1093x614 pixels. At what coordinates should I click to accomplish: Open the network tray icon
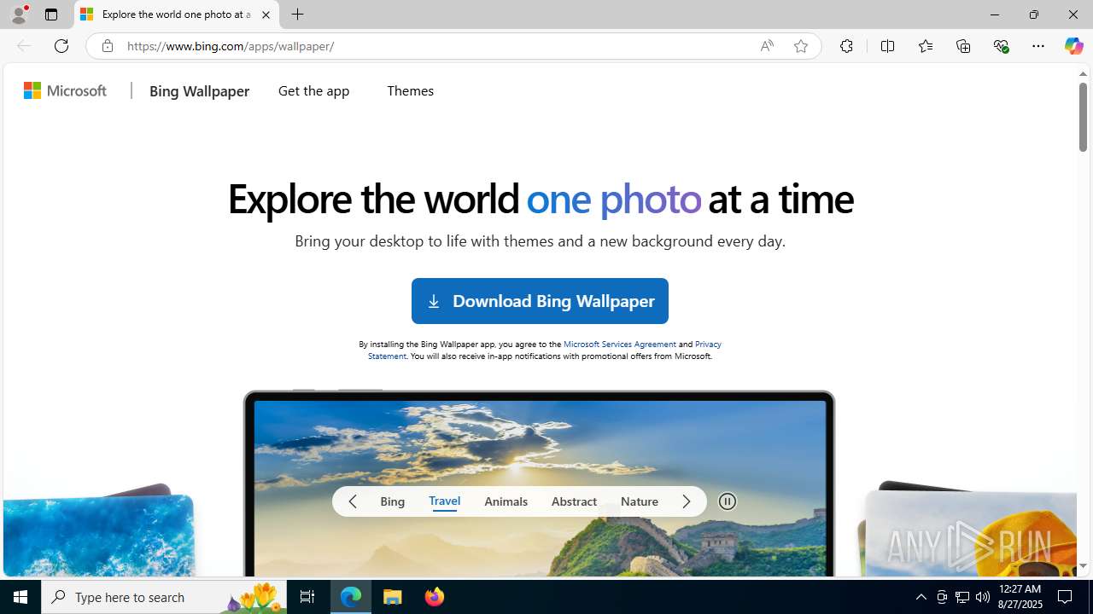[x=962, y=597]
